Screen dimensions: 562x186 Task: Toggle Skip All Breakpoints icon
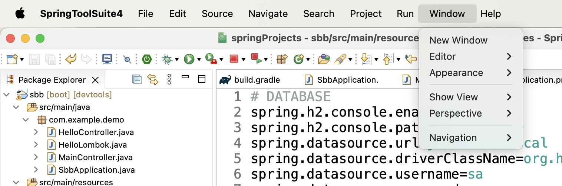[x=127, y=59]
